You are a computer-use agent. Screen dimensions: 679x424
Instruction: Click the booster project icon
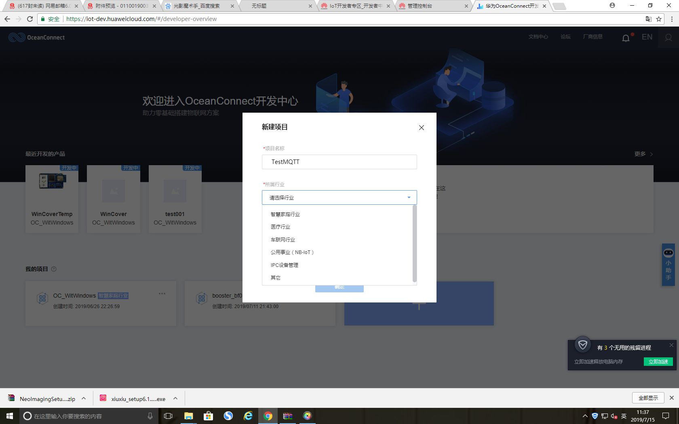tap(201, 298)
